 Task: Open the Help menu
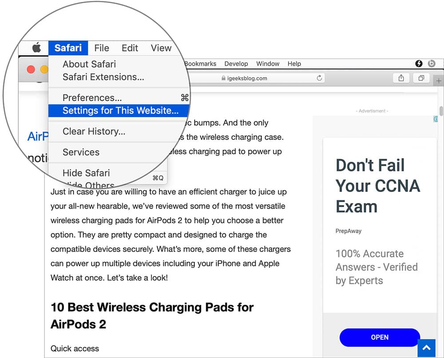pos(294,64)
